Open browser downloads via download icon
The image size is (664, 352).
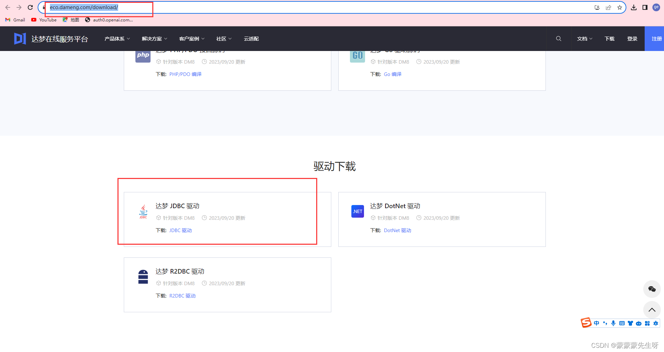click(x=634, y=7)
